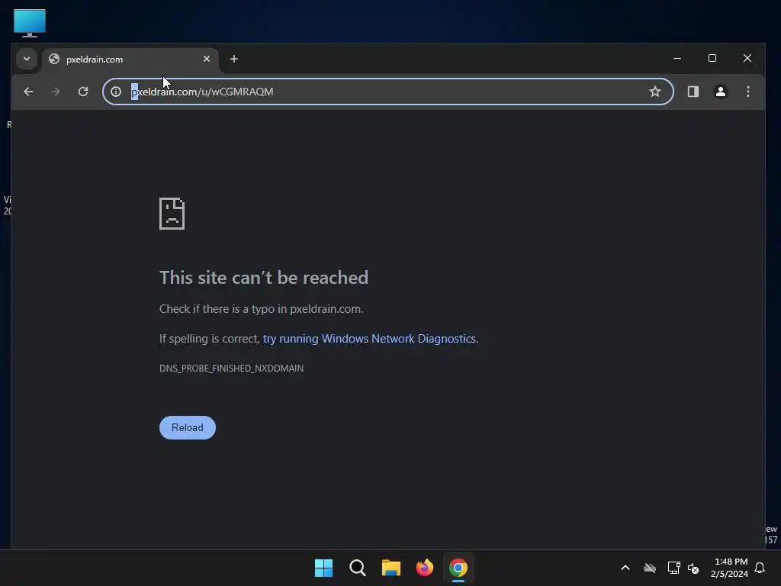Open the Windows Start menu
The width and height of the screenshot is (781, 586).
pos(323,568)
